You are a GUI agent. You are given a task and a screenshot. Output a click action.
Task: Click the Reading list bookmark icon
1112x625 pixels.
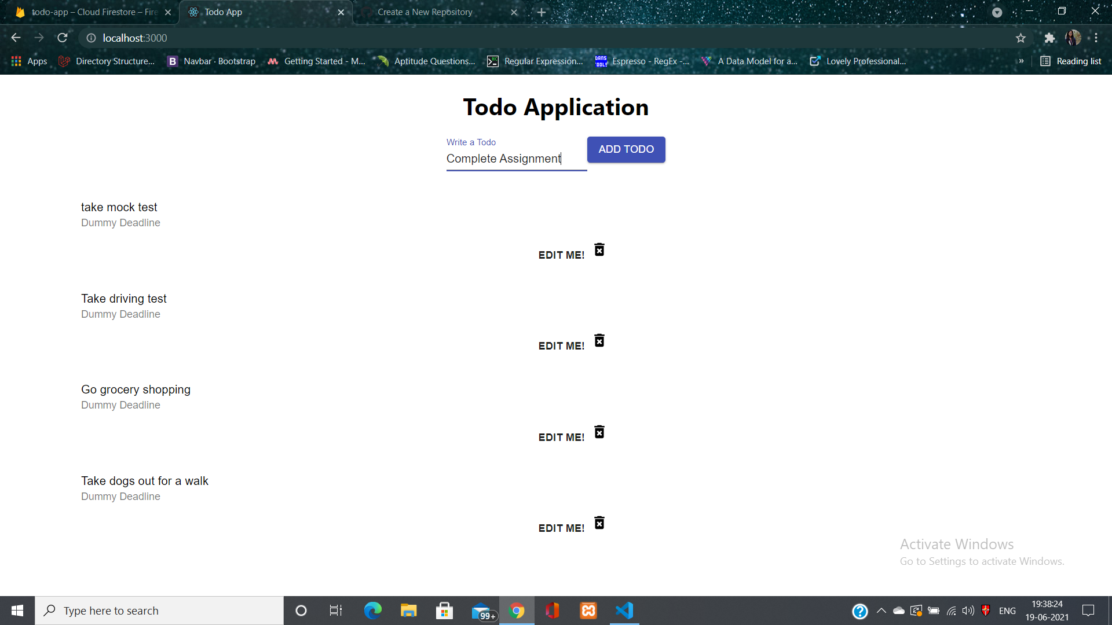pyautogui.click(x=1045, y=61)
